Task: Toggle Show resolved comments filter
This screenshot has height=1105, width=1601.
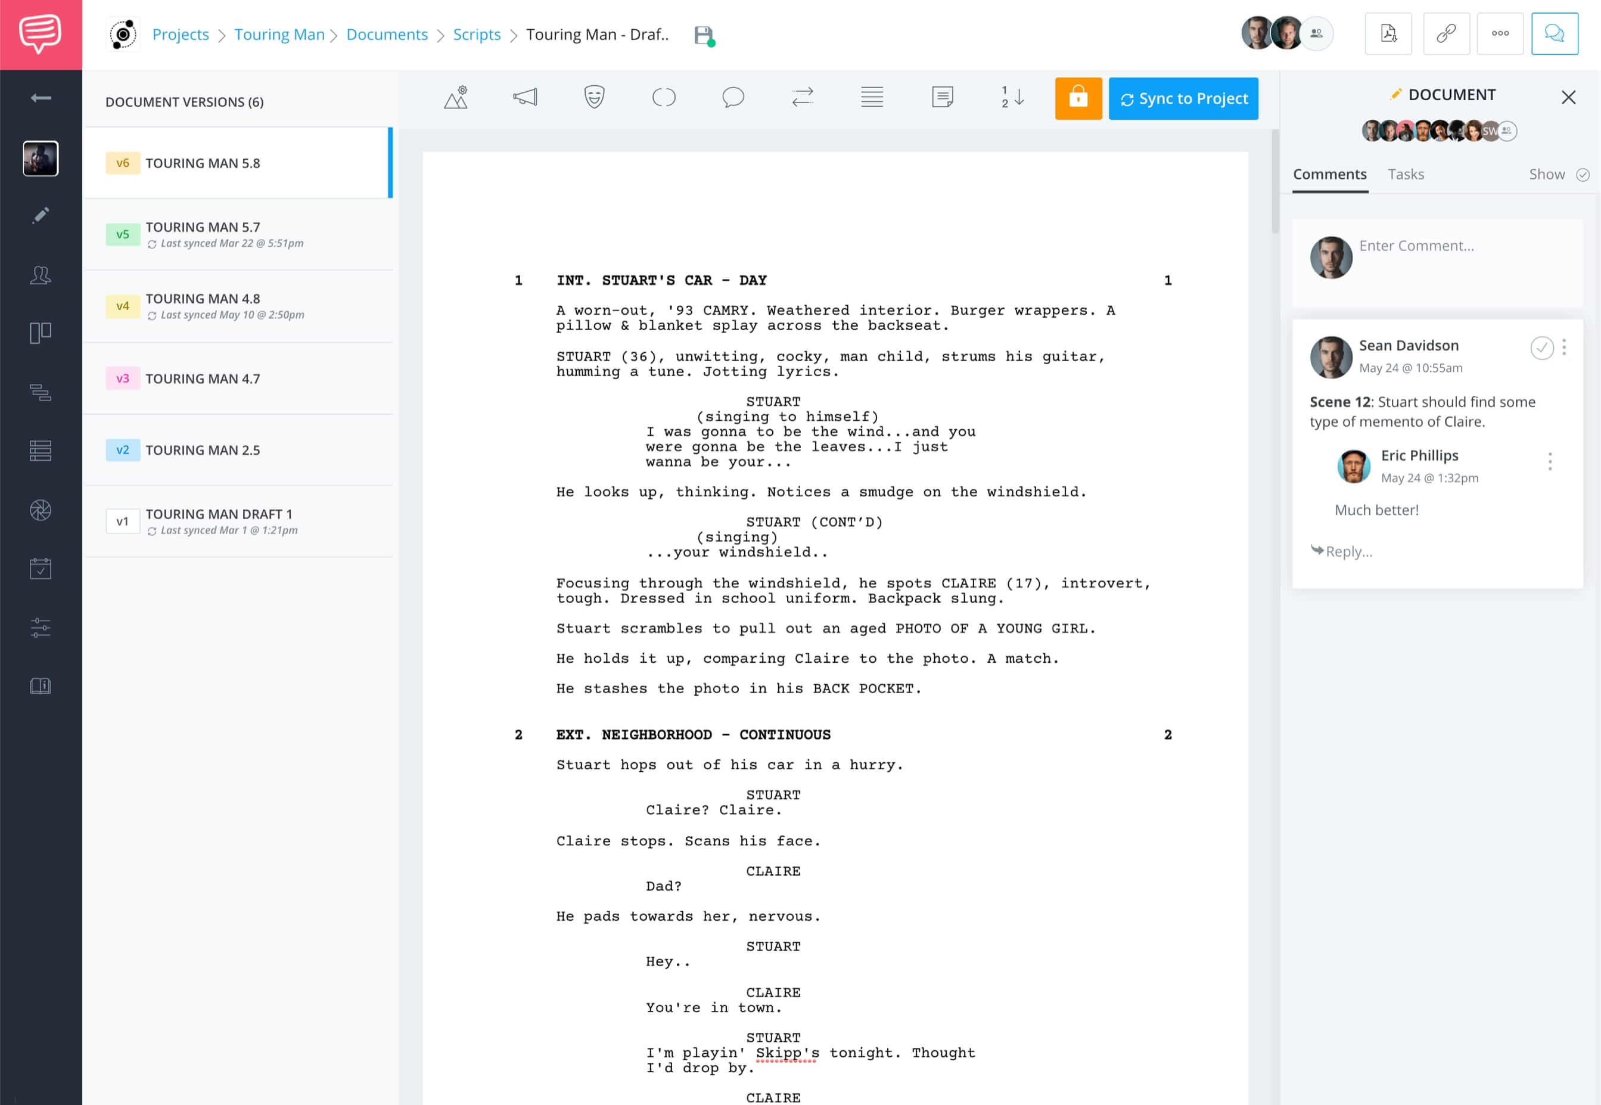Action: (x=1584, y=175)
